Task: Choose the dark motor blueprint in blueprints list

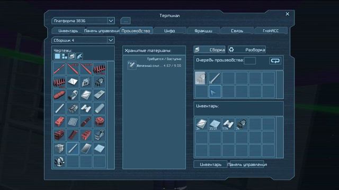Action: [x=100, y=82]
